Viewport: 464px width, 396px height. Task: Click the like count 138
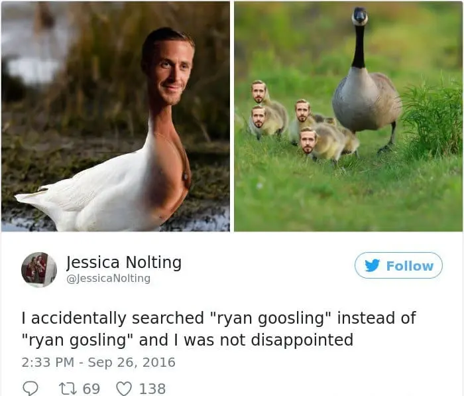[152, 389]
